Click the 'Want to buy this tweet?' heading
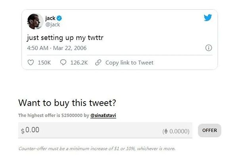 pyautogui.click(x=67, y=103)
